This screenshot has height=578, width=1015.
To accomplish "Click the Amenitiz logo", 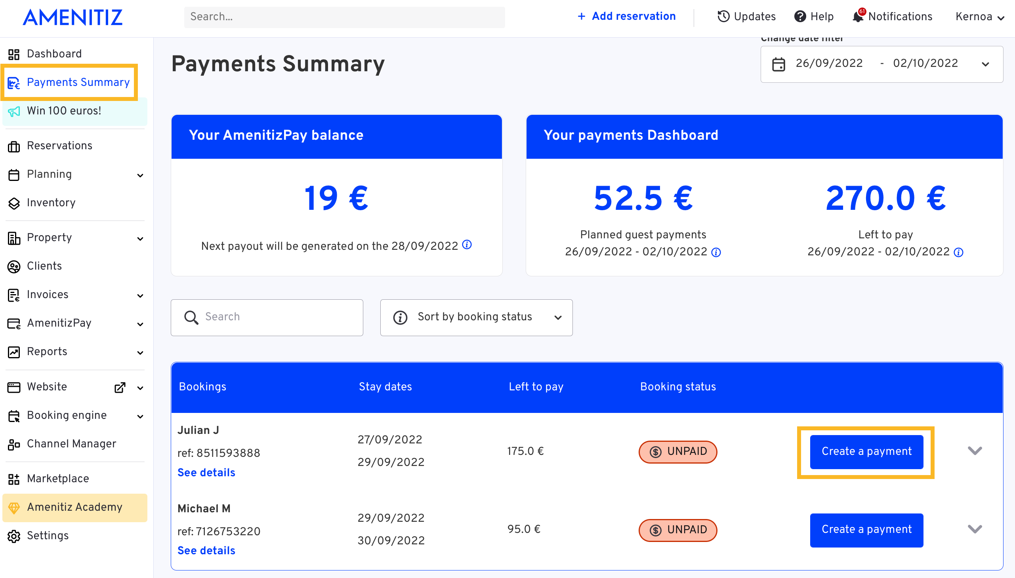I will click(x=73, y=17).
